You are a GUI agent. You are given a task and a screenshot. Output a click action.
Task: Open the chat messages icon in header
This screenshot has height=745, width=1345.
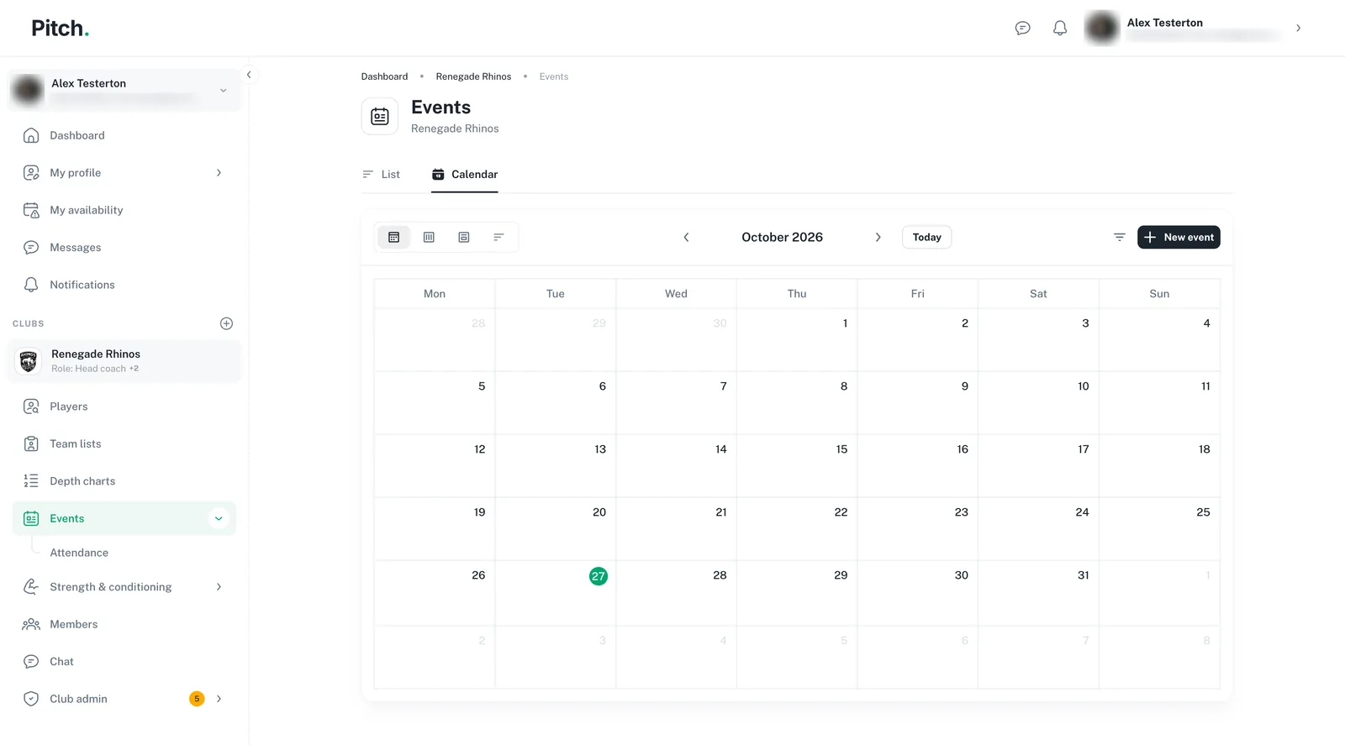[x=1022, y=29]
